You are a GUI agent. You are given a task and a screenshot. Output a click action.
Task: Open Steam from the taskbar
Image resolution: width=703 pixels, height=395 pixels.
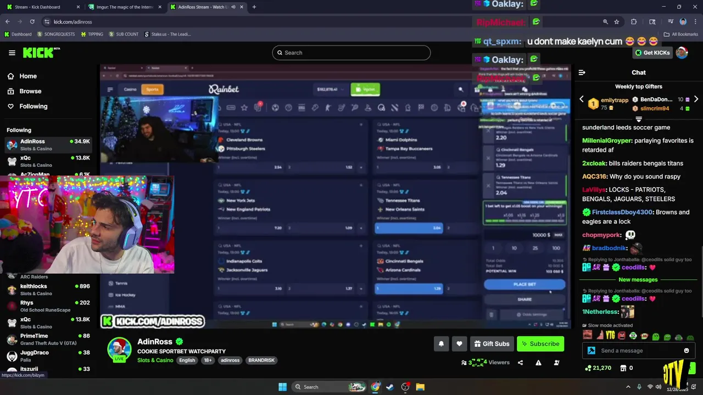pyautogui.click(x=390, y=387)
